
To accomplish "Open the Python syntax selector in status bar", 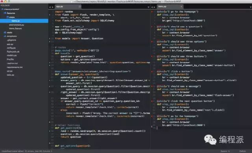I will (x=243, y=151).
